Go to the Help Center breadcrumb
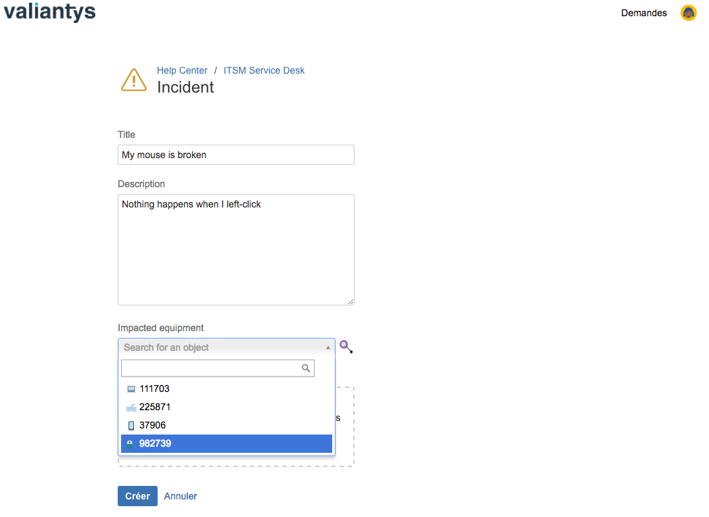The width and height of the screenshot is (709, 517). [182, 70]
